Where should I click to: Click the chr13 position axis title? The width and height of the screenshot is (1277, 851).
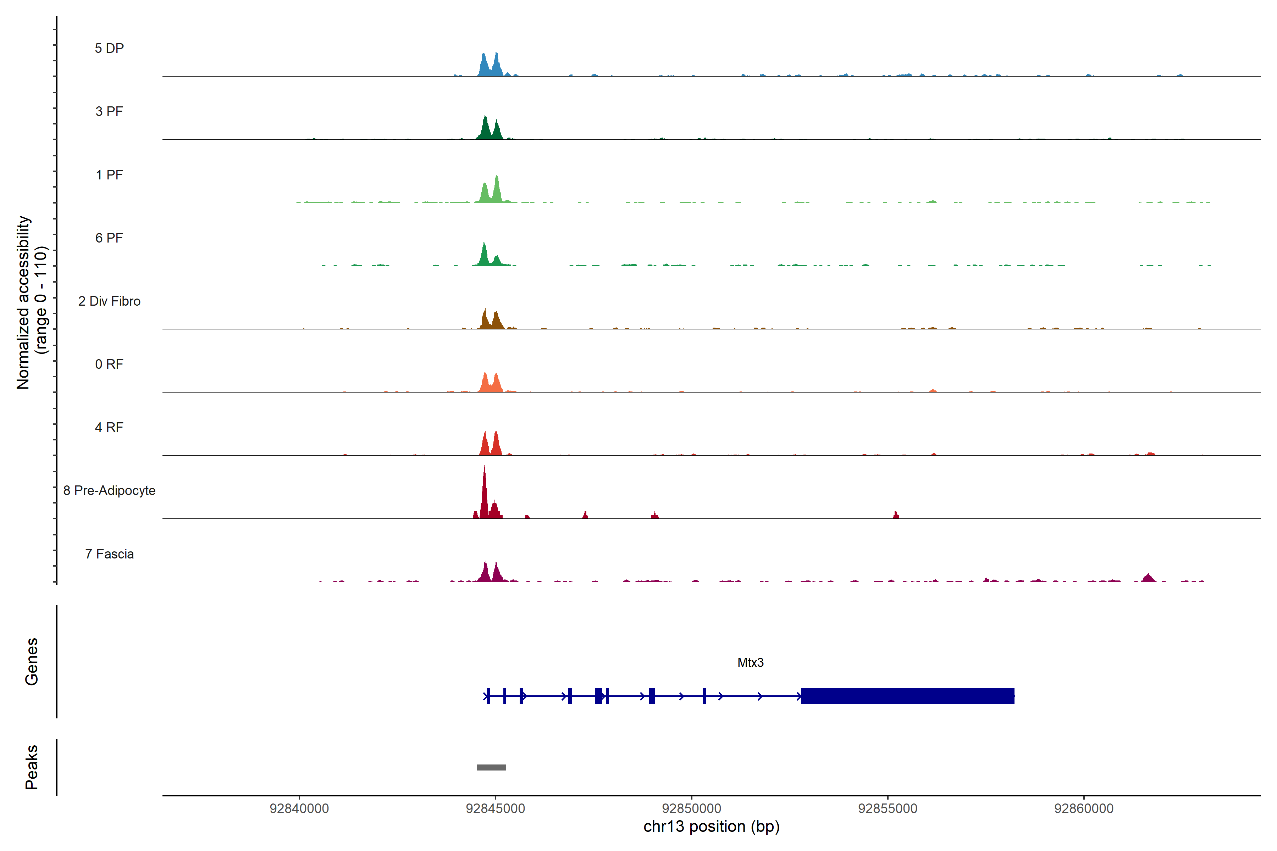click(711, 827)
